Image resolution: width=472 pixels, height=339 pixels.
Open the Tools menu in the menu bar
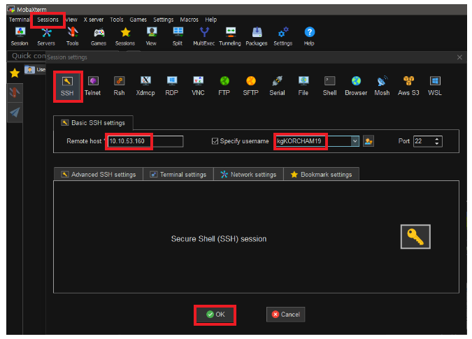point(117,20)
